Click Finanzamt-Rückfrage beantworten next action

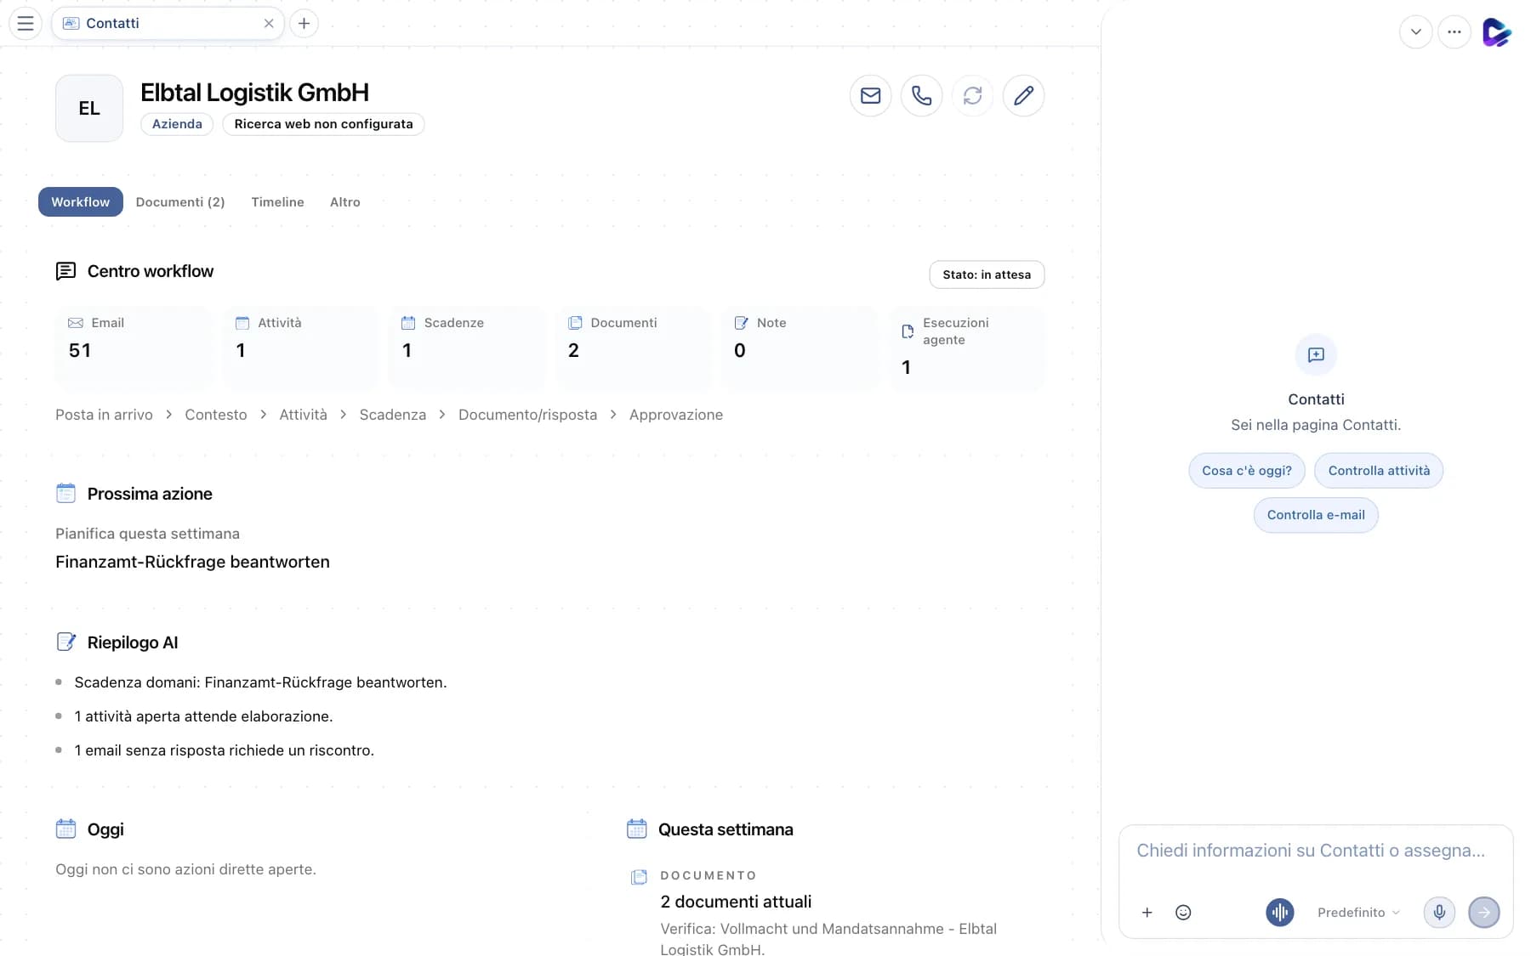192,562
